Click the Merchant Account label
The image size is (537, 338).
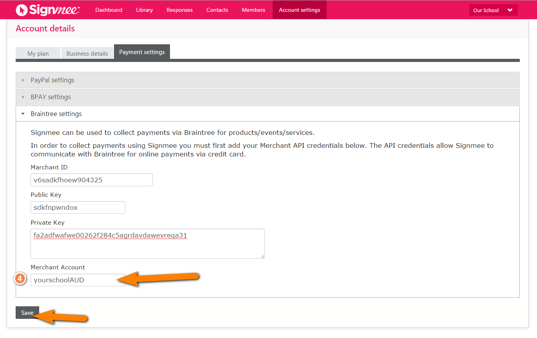[58, 267]
